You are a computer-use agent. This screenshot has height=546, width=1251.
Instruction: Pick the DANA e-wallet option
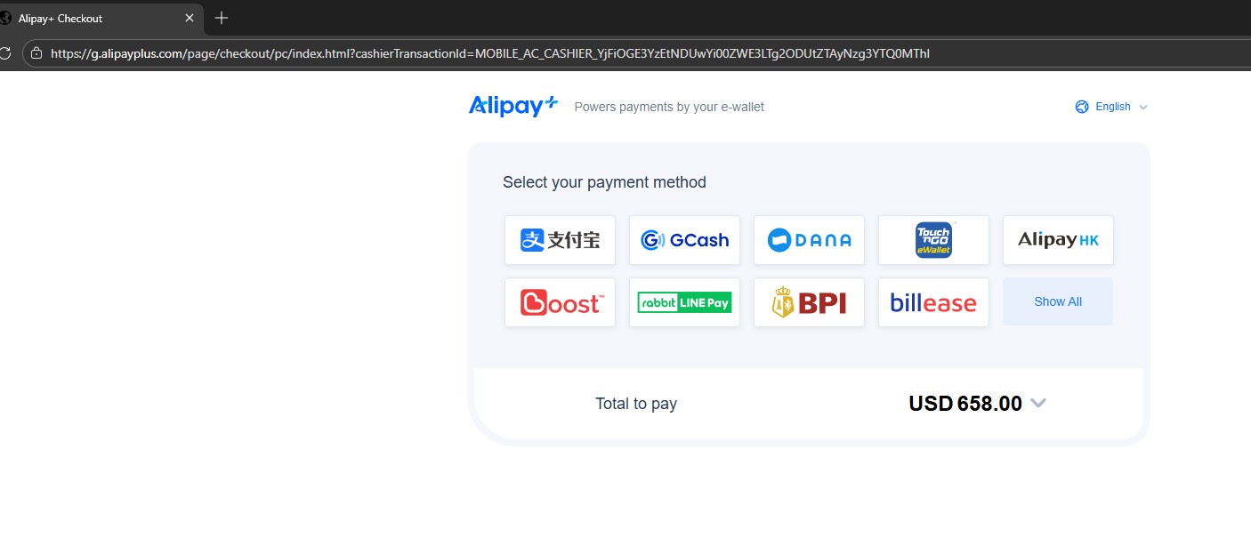(x=809, y=240)
